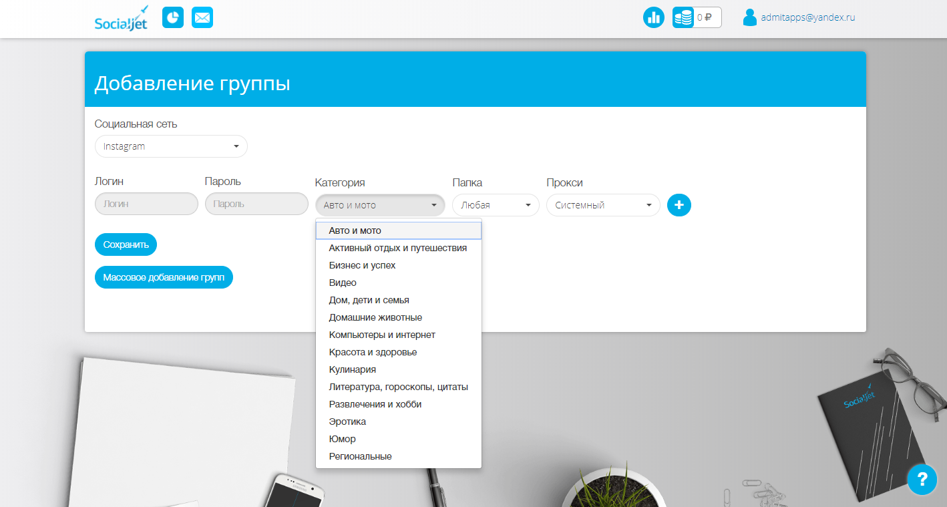The height and width of the screenshot is (507, 947).
Task: Open the admitapps@yandex.ru account link
Action: [x=806, y=17]
